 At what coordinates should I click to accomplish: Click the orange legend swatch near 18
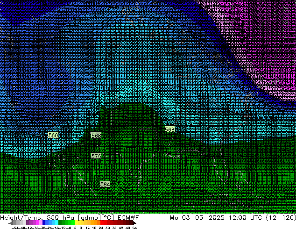click(x=96, y=222)
